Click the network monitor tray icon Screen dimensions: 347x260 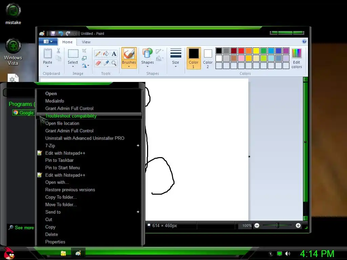pos(280,254)
